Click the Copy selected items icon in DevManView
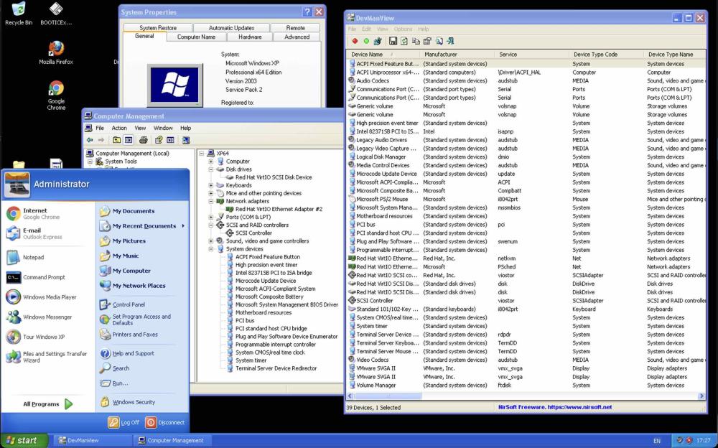718x448 pixels. pos(416,41)
